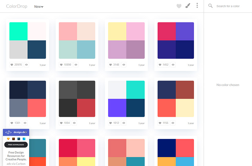Pick the mauve purple swatch in 3148 palette
Screen dimensions: 252x166
[135, 49]
